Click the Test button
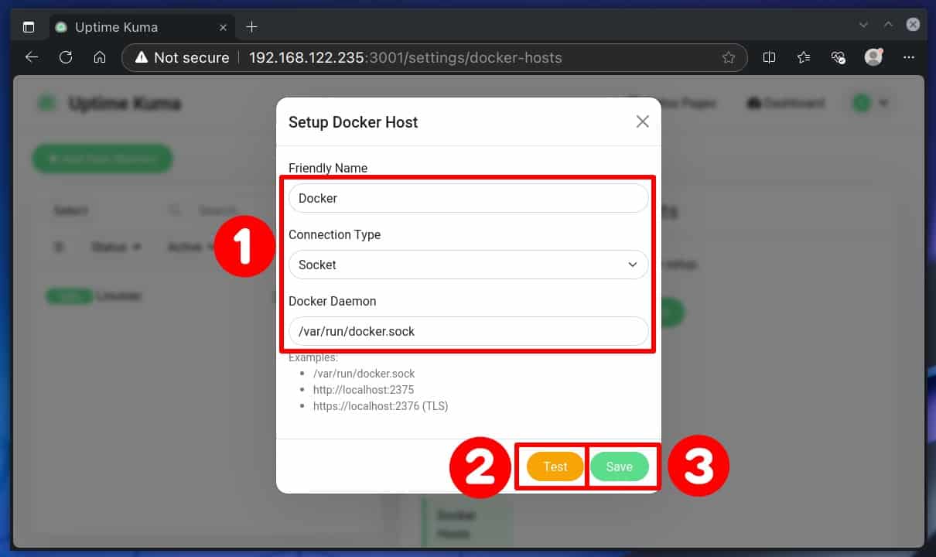 coord(555,466)
